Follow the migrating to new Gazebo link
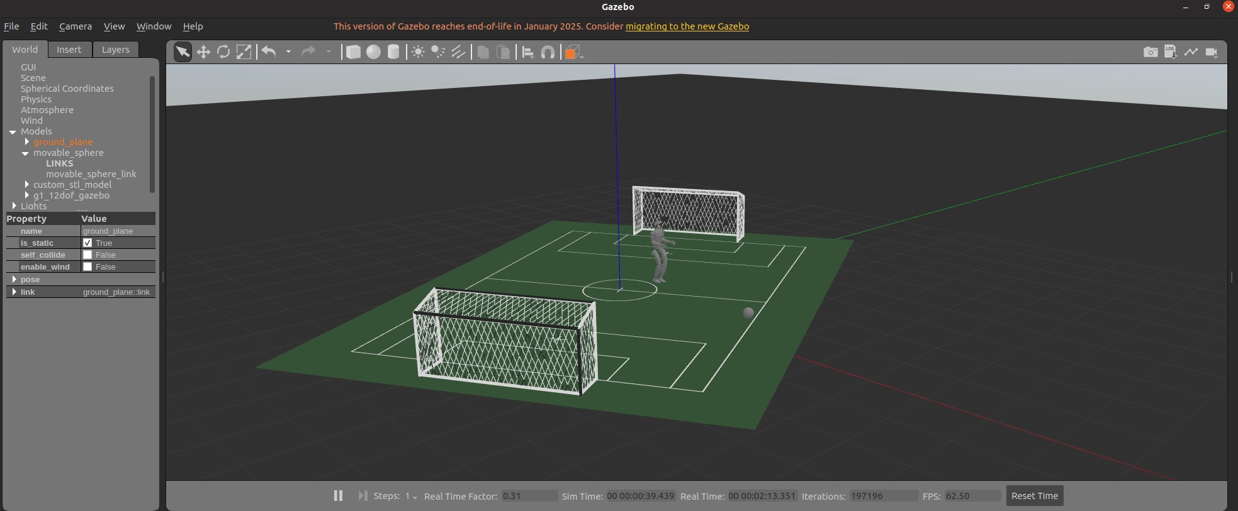 pos(687,26)
